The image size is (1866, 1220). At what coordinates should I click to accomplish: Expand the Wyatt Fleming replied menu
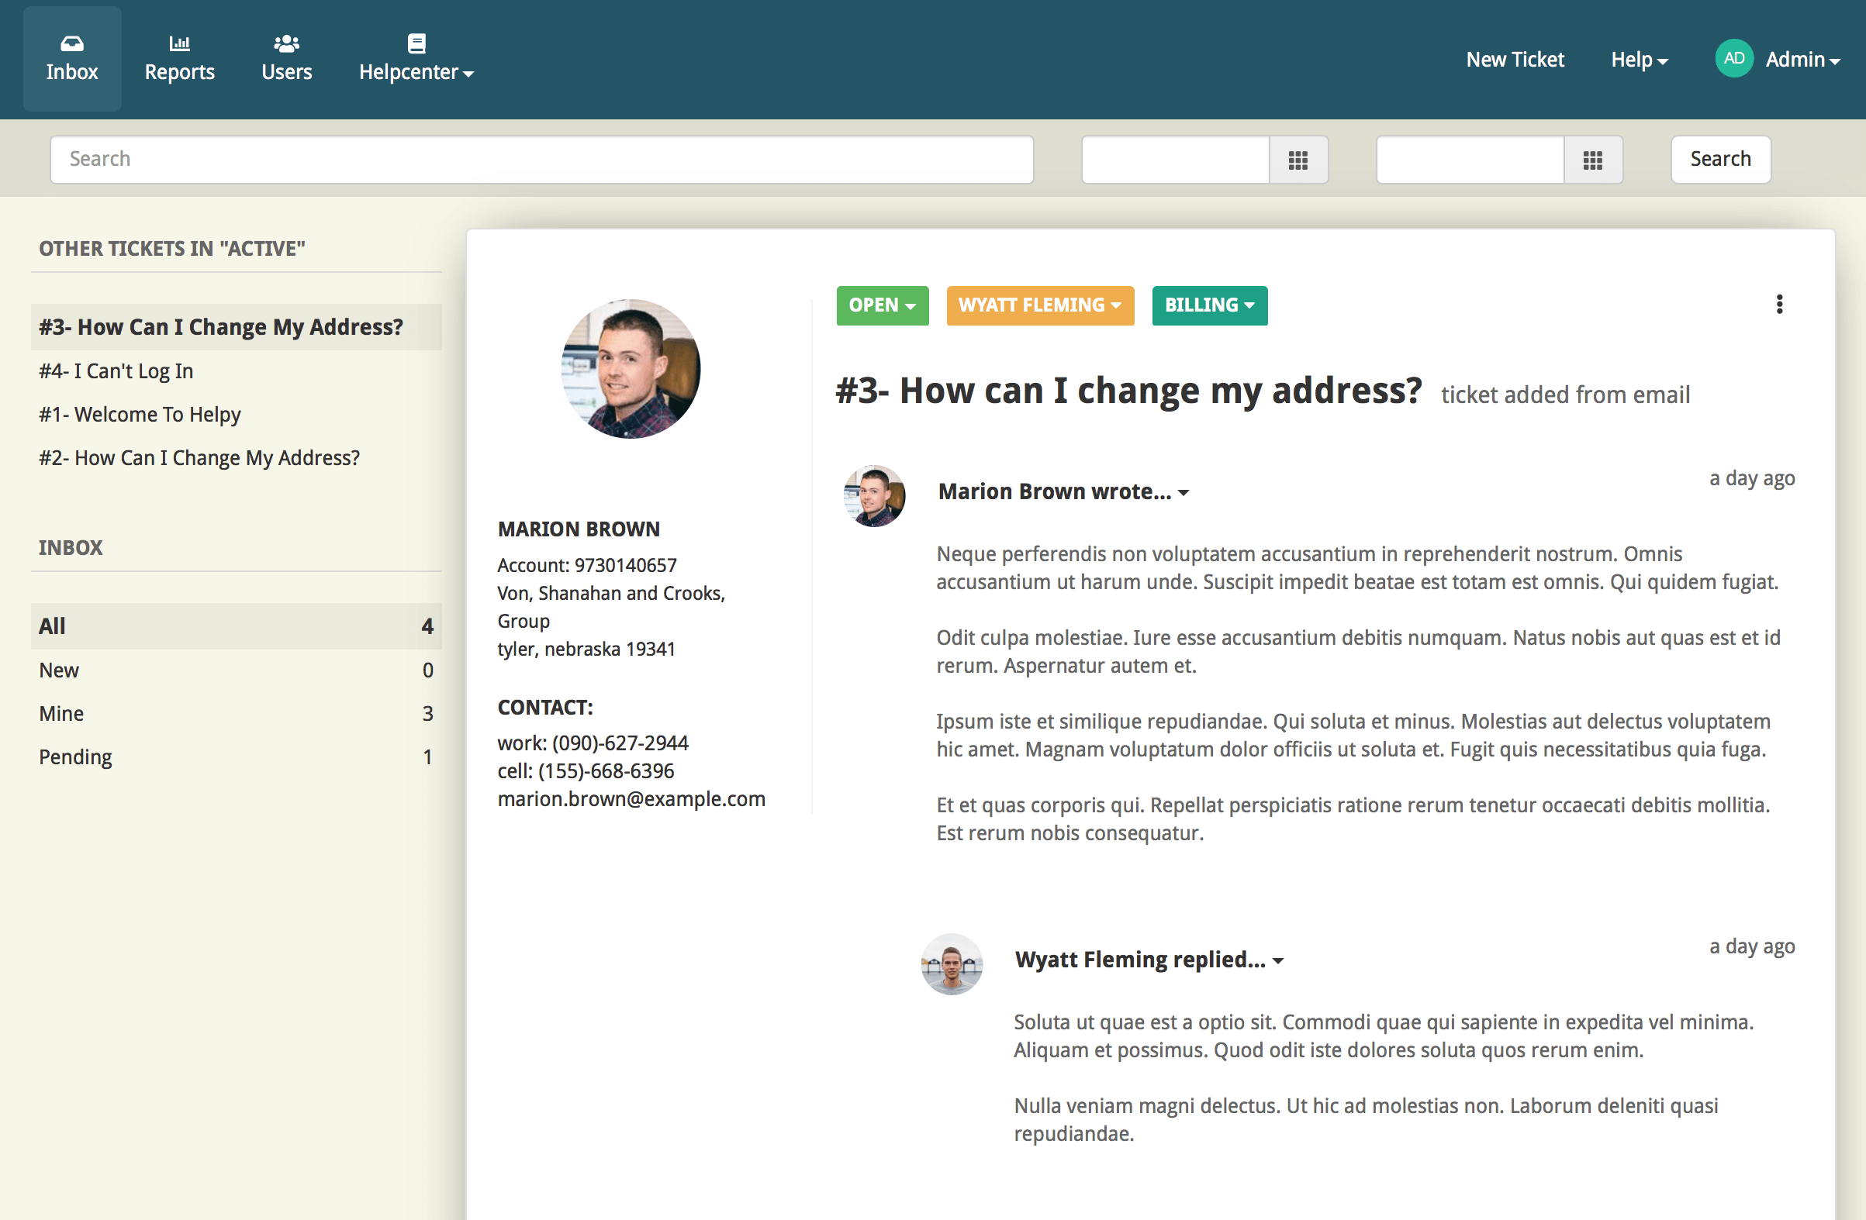pyautogui.click(x=1149, y=960)
